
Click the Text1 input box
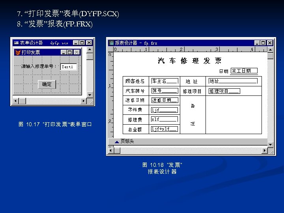click(69, 67)
